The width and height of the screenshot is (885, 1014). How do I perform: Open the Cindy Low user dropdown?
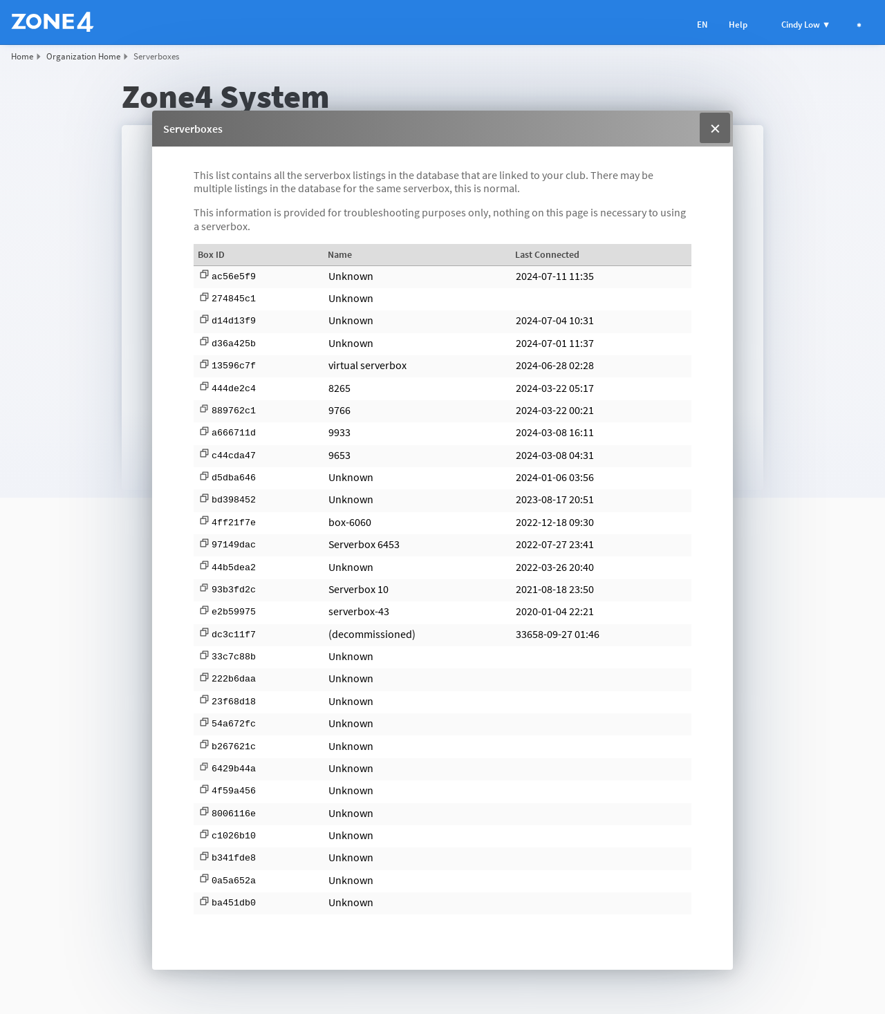click(805, 25)
